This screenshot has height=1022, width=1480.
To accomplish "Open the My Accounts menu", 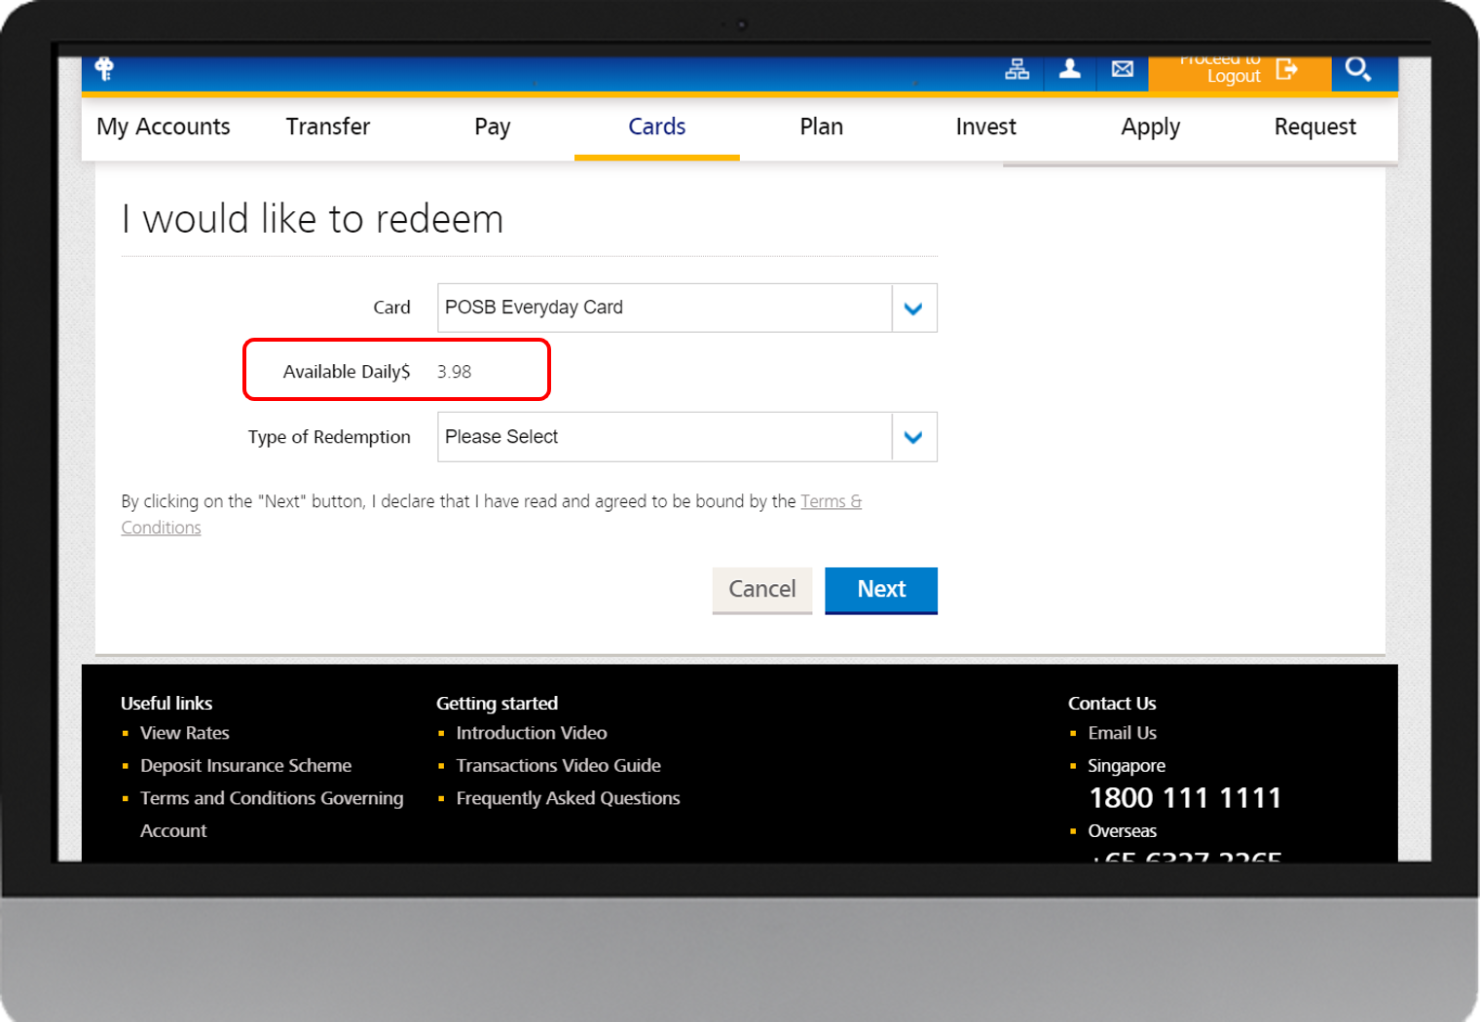I will pyautogui.click(x=164, y=128).
